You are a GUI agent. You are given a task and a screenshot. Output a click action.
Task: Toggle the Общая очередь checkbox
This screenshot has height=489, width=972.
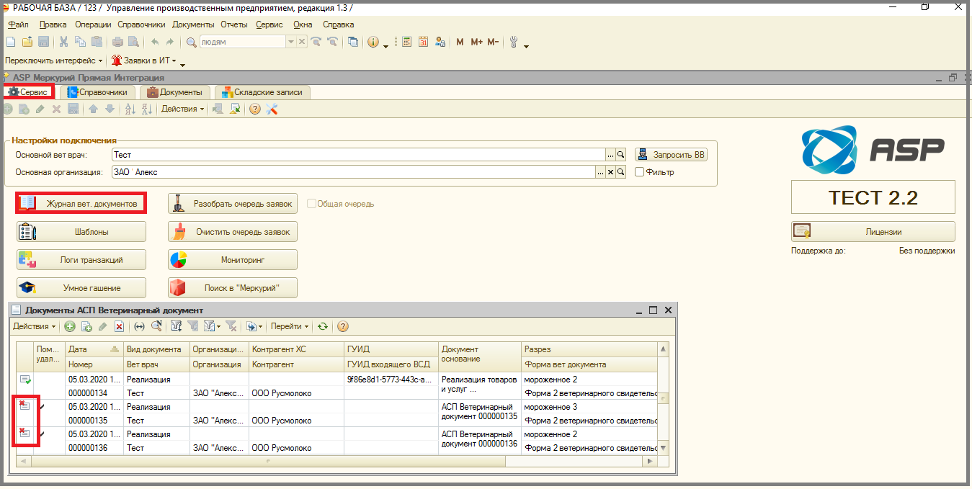point(311,204)
